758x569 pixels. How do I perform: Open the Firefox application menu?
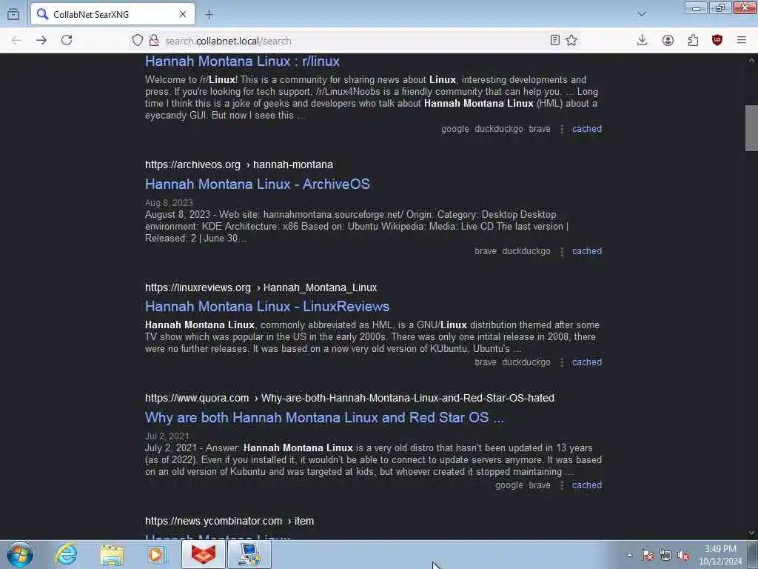pyautogui.click(x=742, y=41)
